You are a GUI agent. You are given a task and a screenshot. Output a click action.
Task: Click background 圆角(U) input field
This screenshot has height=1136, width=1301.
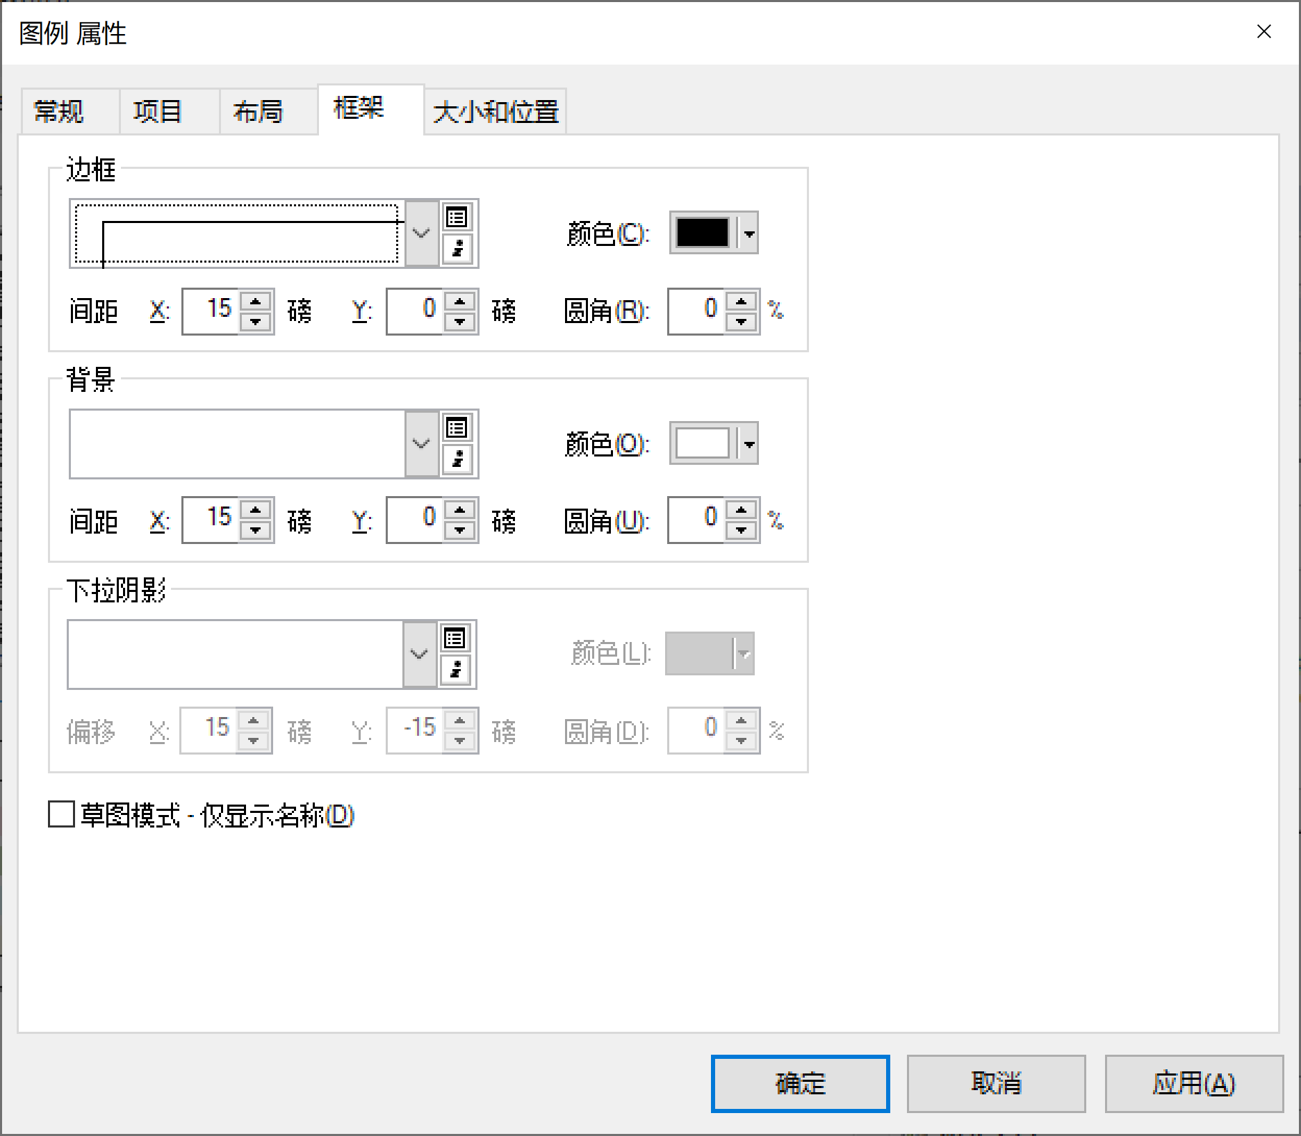(697, 520)
